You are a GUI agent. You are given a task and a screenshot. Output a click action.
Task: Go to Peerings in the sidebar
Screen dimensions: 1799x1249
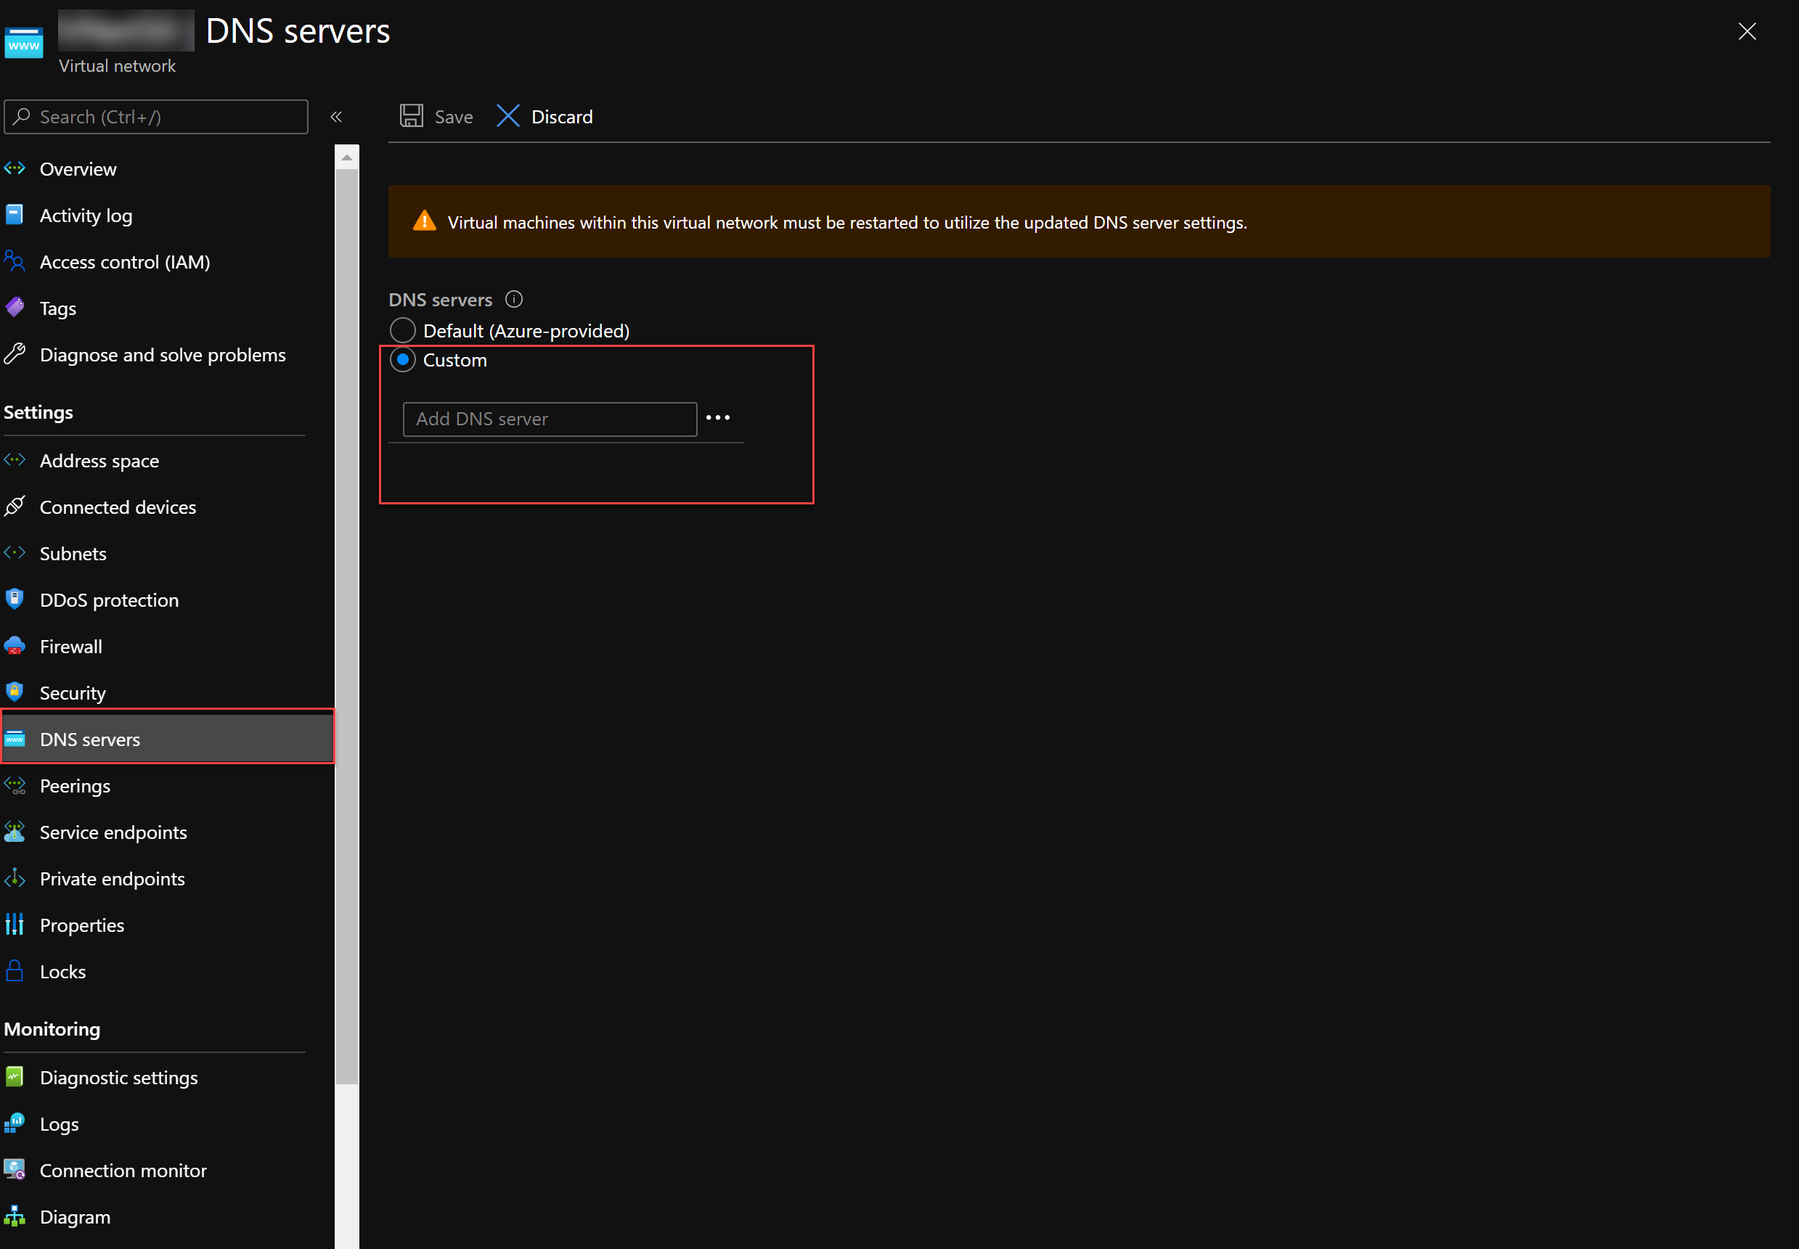tap(74, 786)
